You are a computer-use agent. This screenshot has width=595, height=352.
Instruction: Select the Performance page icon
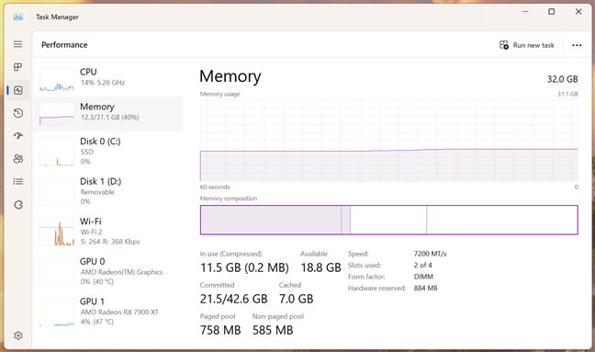tap(17, 90)
